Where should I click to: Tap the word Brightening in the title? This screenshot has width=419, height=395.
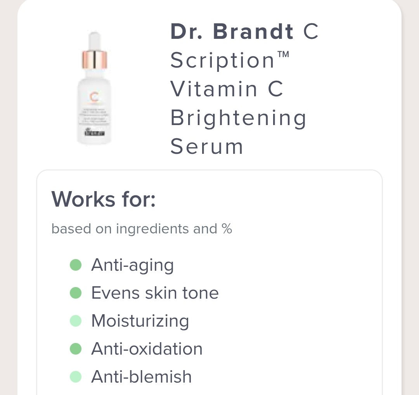pyautogui.click(x=238, y=118)
